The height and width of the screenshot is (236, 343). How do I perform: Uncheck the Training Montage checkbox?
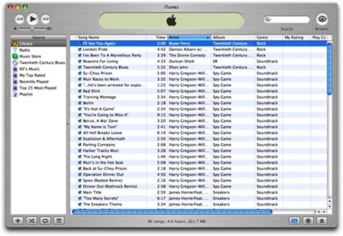pyautogui.click(x=80, y=97)
